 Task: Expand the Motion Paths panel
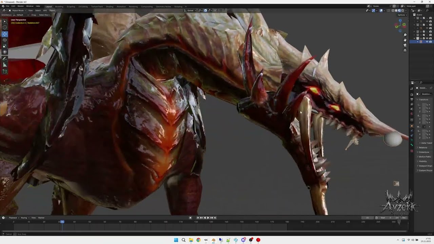pyautogui.click(x=425, y=157)
